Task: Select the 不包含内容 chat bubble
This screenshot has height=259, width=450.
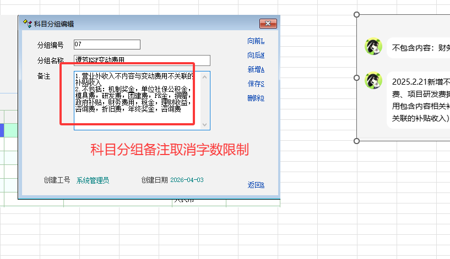Action: 419,48
